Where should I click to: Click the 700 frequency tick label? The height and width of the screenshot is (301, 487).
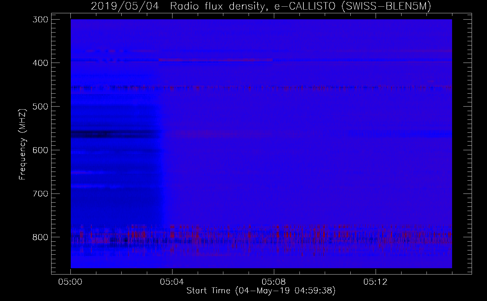pyautogui.click(x=40, y=194)
